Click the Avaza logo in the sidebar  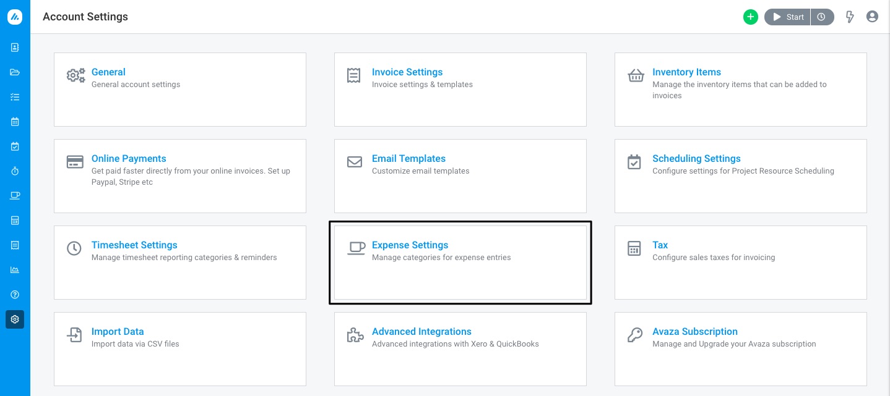(15, 17)
